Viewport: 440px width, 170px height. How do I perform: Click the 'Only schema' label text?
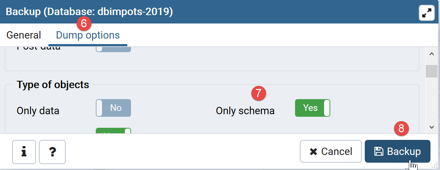coord(245,111)
